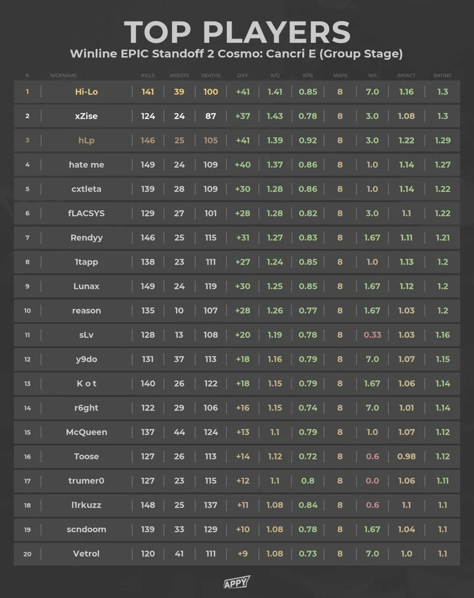
Task: Click the xZise player name
Action: [x=87, y=116]
